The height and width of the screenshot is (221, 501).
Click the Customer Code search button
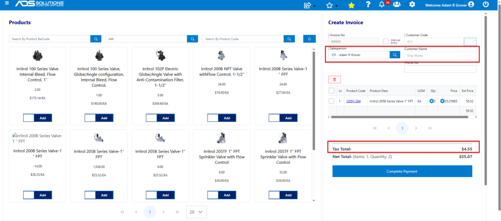pyautogui.click(x=470, y=41)
